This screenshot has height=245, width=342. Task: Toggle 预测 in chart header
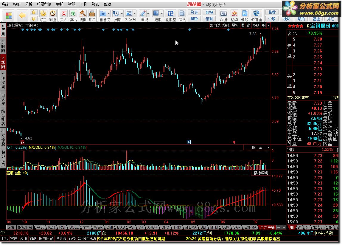256,26
